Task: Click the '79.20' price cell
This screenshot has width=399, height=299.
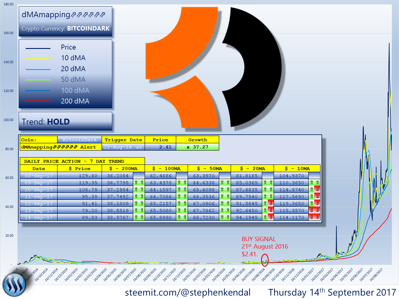Action: (80, 210)
